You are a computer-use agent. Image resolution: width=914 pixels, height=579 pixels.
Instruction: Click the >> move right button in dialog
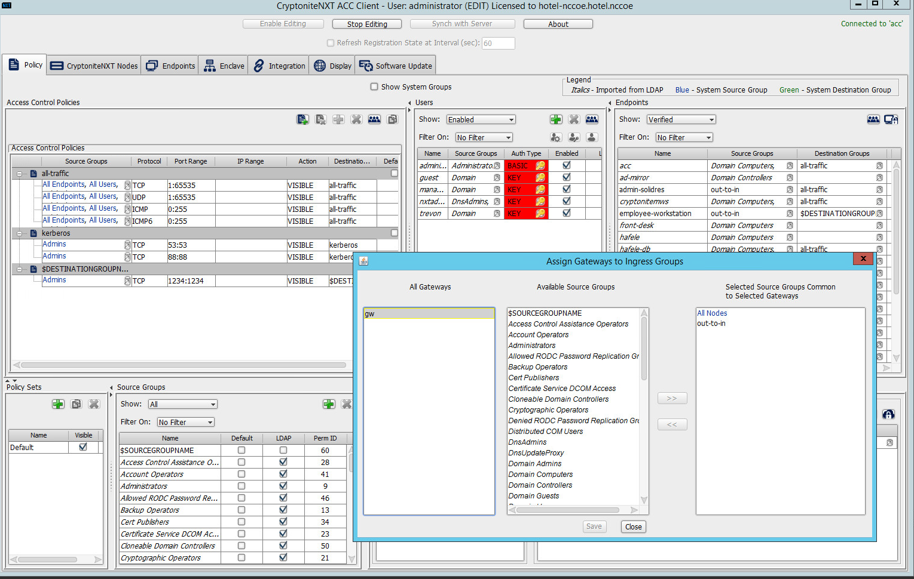(672, 398)
